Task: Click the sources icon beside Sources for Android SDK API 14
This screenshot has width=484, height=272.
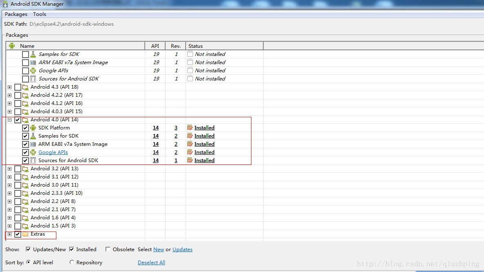Action: click(x=33, y=161)
